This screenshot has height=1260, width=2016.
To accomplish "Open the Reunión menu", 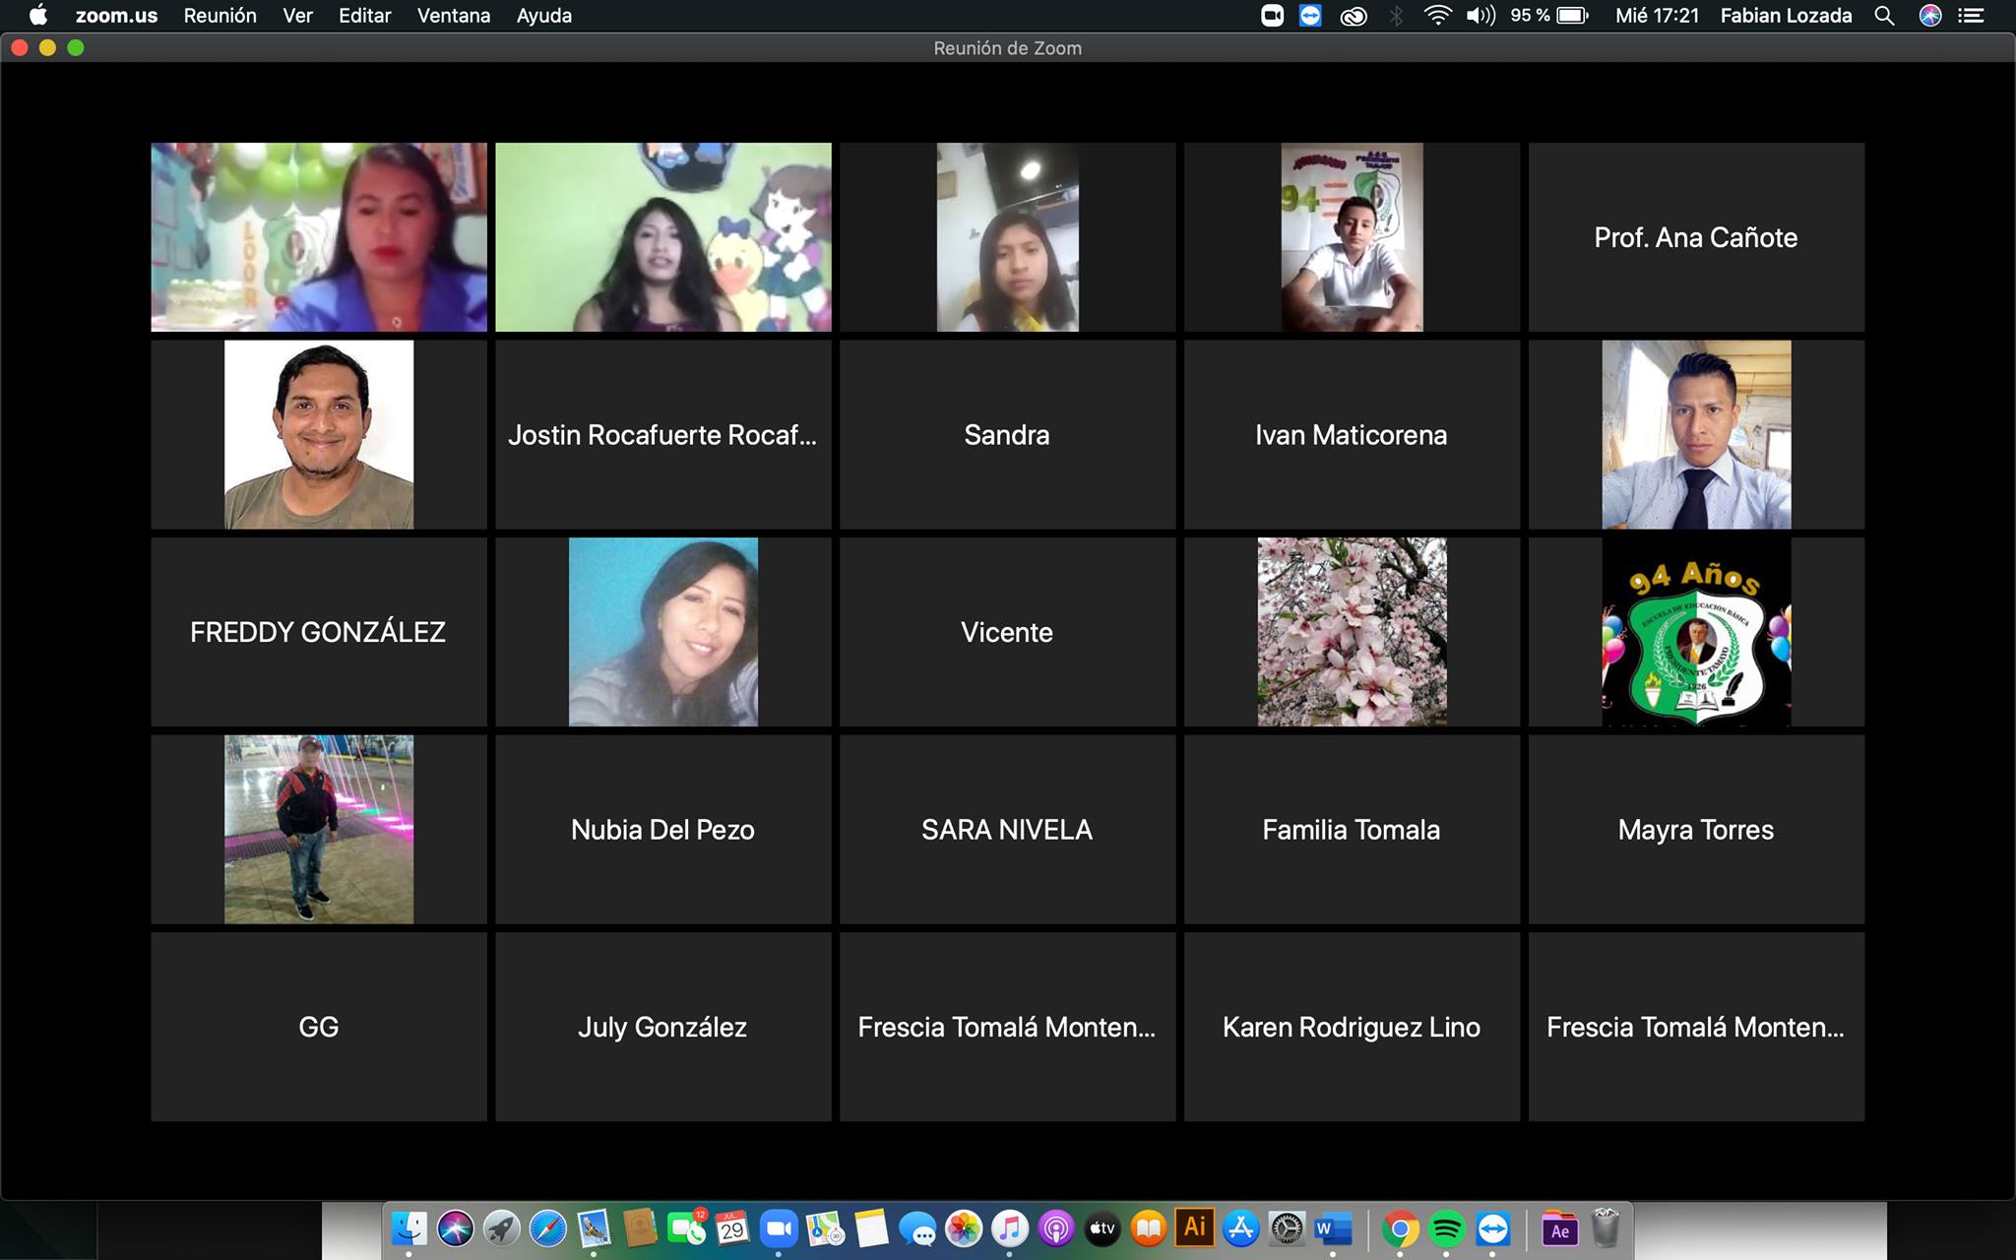I will (x=220, y=16).
